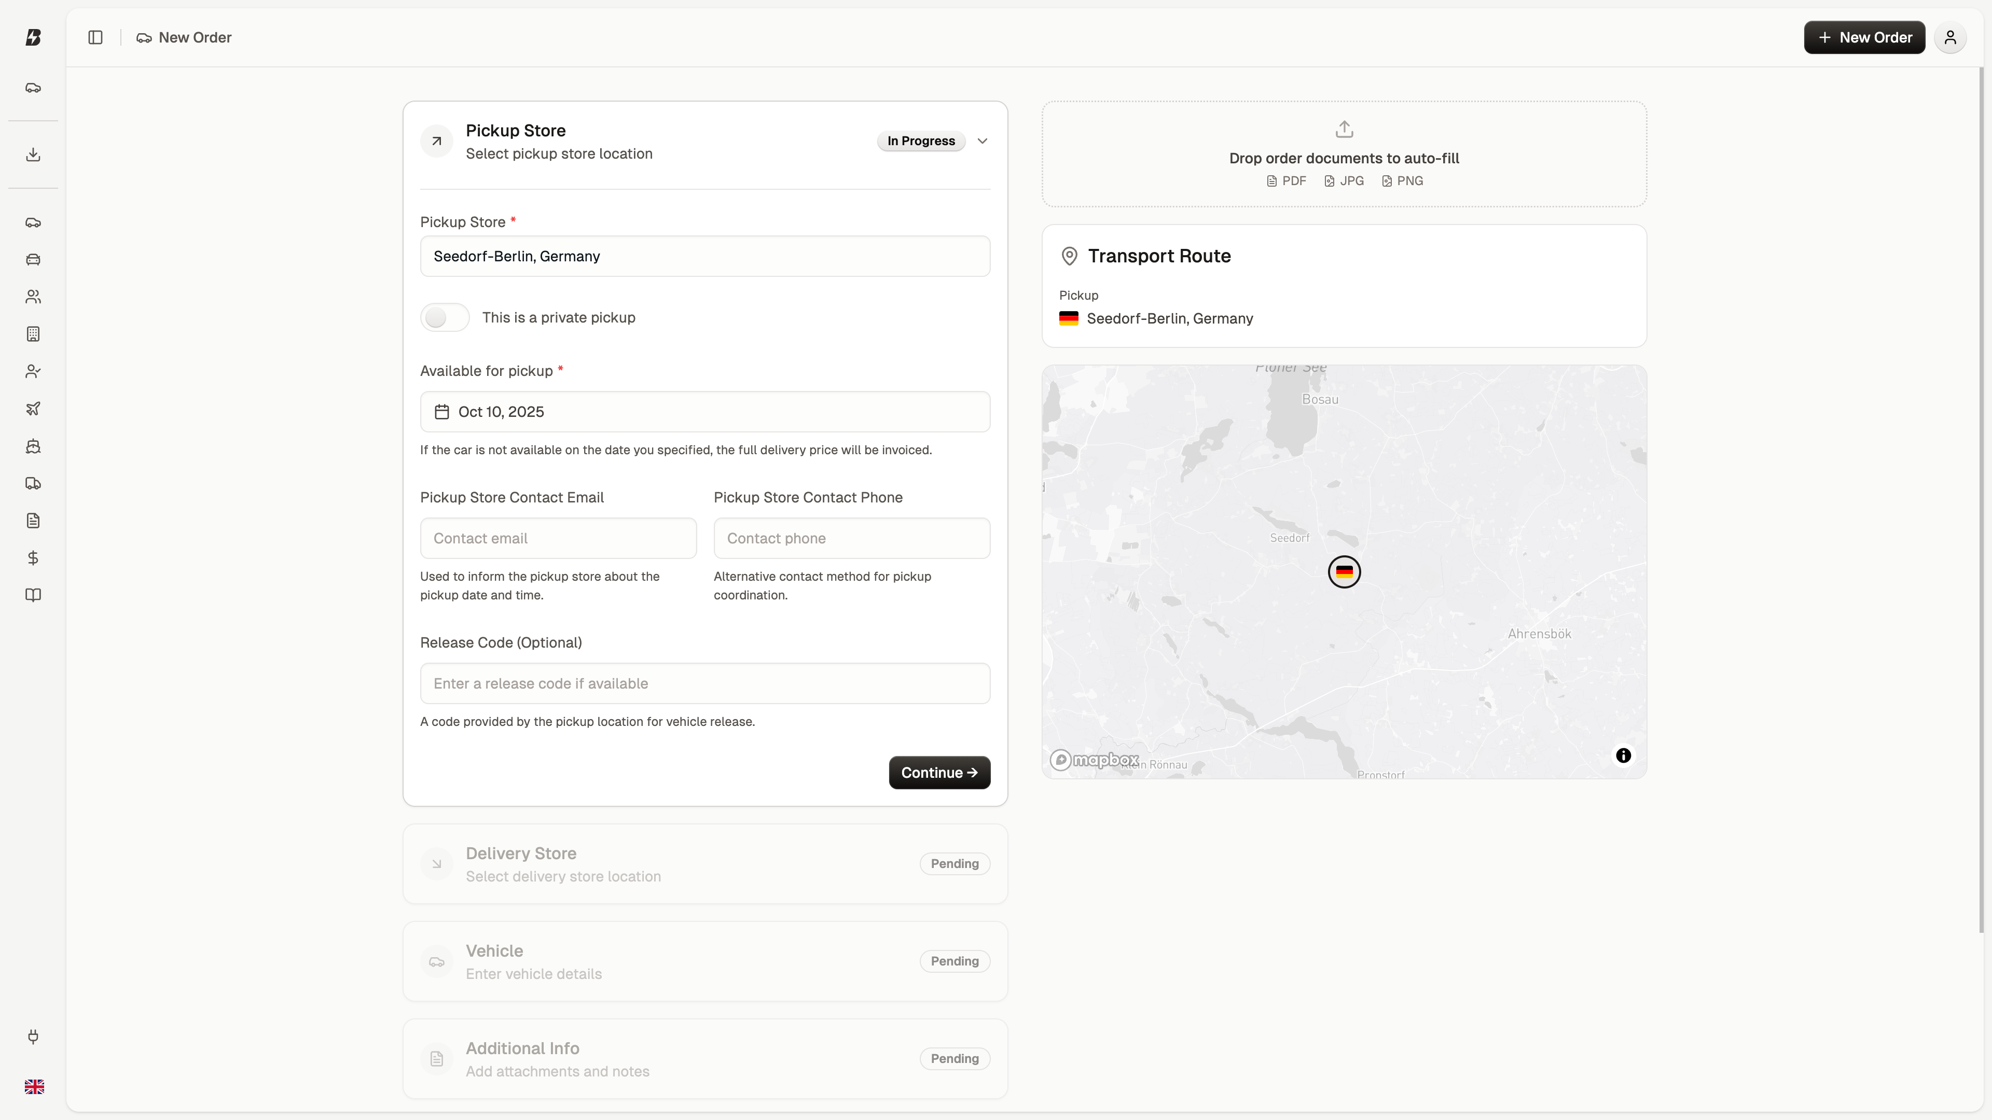Open the pricing dollar section in sidebar
The height and width of the screenshot is (1120, 1992).
click(x=33, y=557)
